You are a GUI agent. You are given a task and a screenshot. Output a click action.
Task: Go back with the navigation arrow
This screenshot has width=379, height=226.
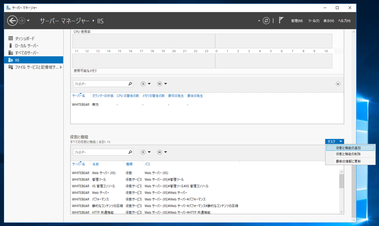tap(12, 20)
